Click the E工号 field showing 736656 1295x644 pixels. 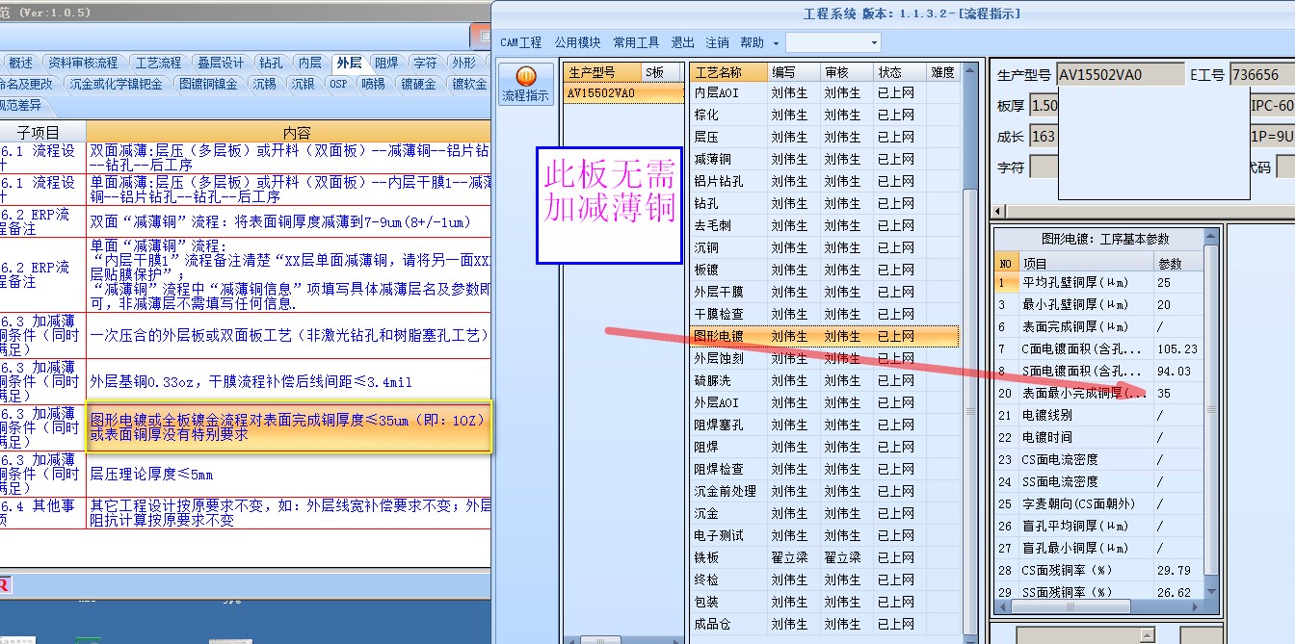pyautogui.click(x=1262, y=74)
